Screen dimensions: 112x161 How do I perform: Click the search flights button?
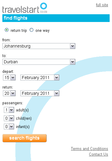(x=25, y=138)
